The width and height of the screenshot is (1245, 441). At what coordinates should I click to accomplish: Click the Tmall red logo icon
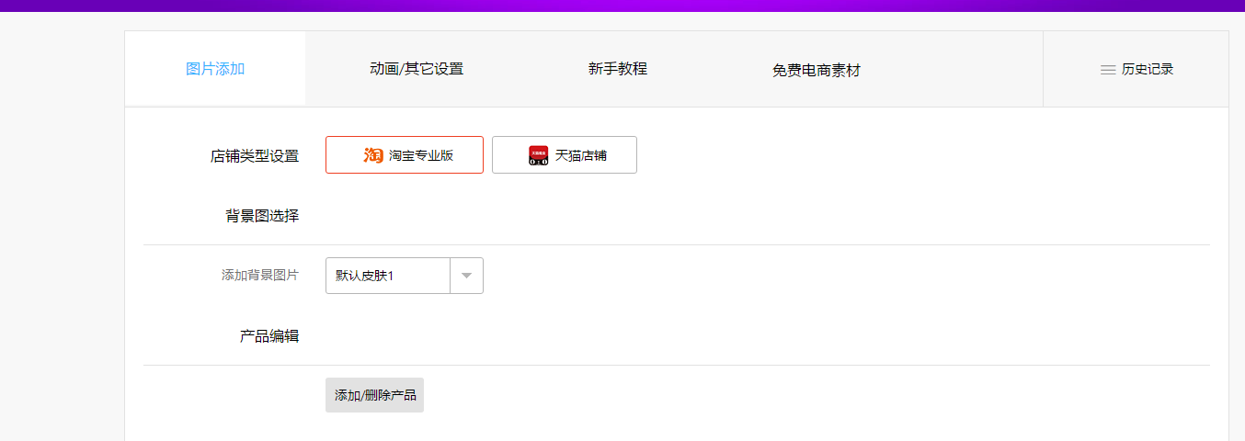539,155
